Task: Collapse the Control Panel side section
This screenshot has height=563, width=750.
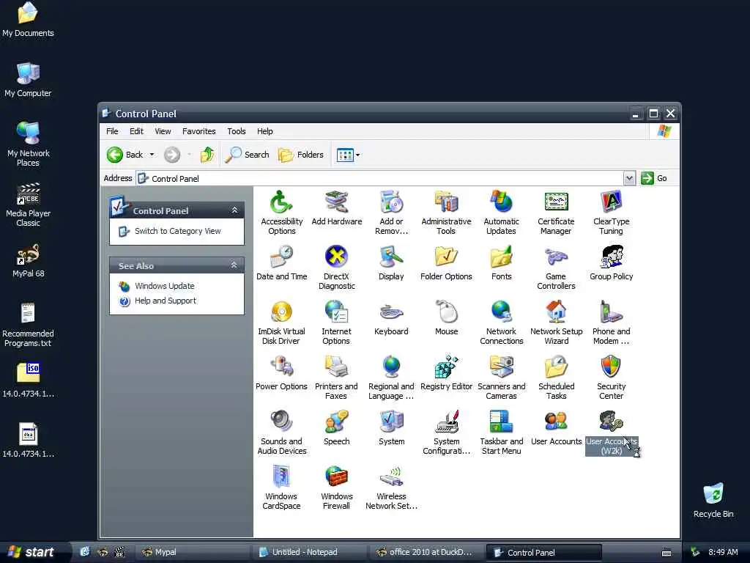Action: click(234, 210)
